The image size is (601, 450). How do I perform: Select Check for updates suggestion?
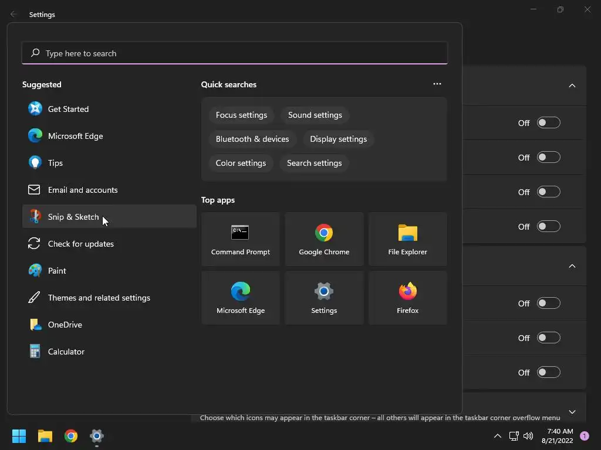109,244
